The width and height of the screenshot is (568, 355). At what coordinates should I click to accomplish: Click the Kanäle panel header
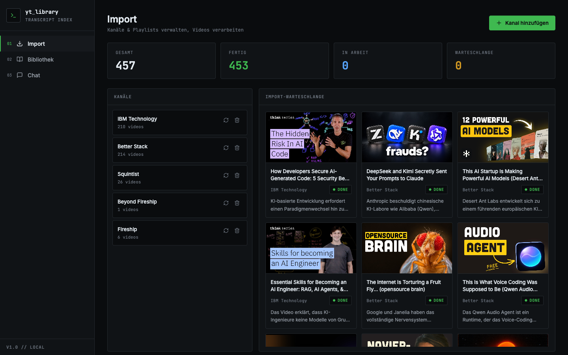[180, 97]
